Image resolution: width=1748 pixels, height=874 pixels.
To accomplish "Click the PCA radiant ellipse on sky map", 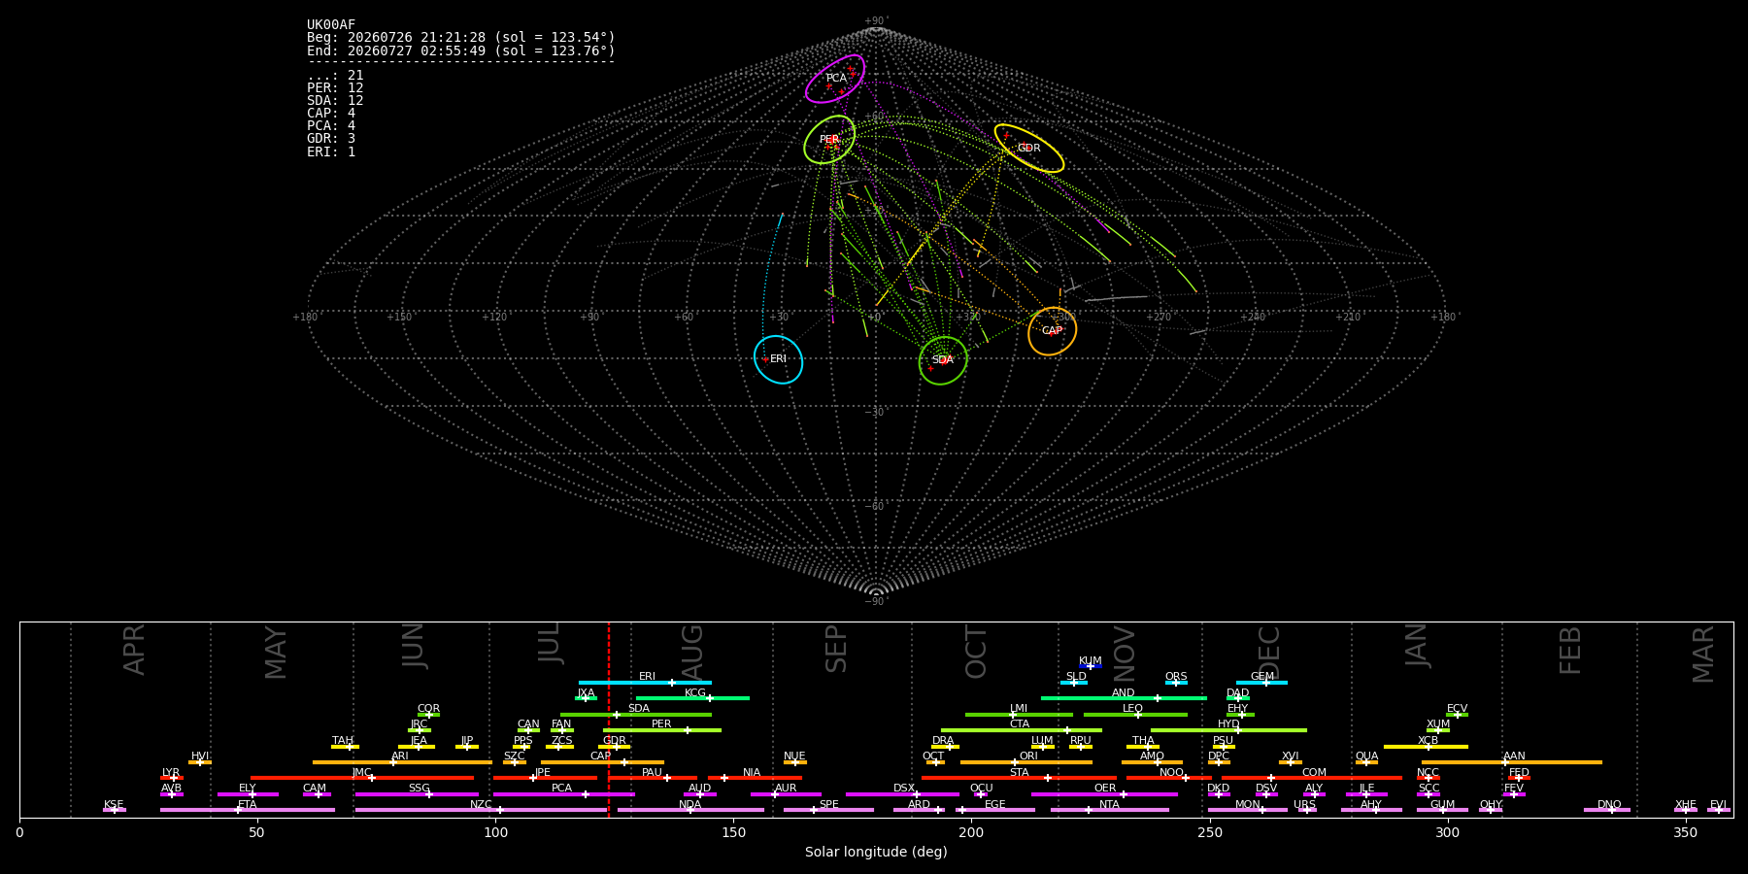I will pos(835,79).
